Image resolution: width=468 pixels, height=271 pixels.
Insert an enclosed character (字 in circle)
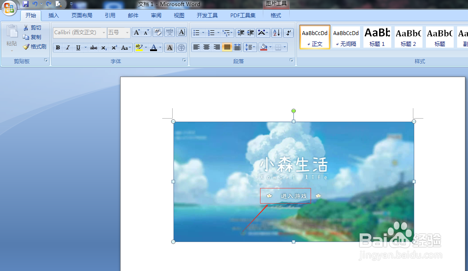coord(181,48)
